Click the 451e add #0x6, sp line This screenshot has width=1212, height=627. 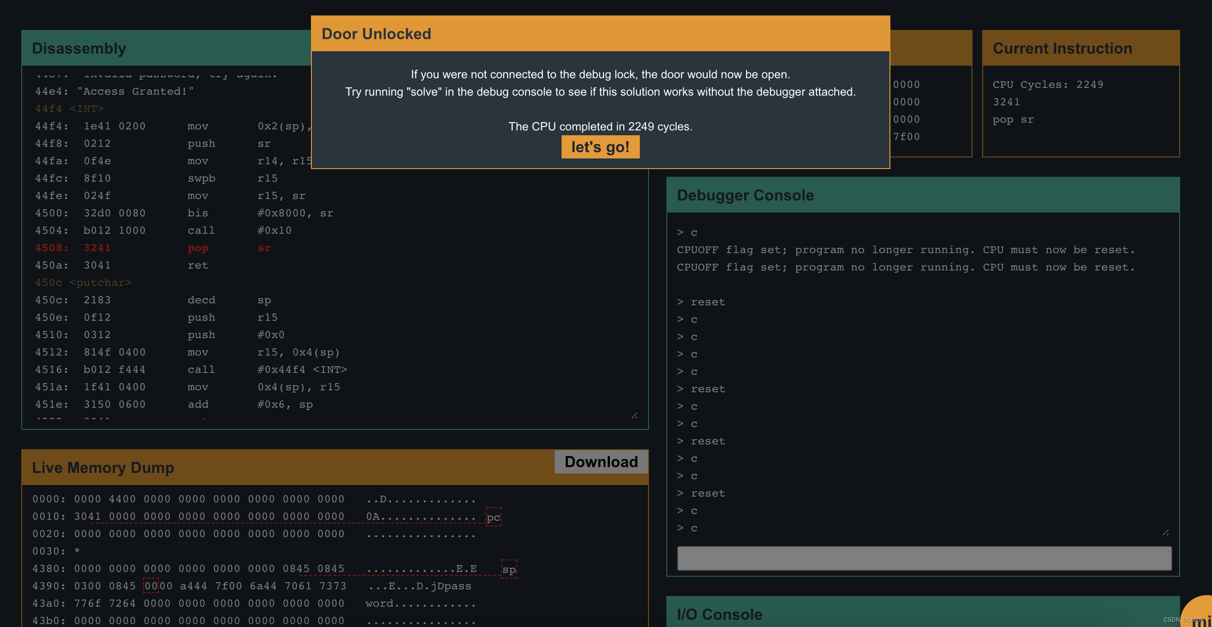point(174,404)
